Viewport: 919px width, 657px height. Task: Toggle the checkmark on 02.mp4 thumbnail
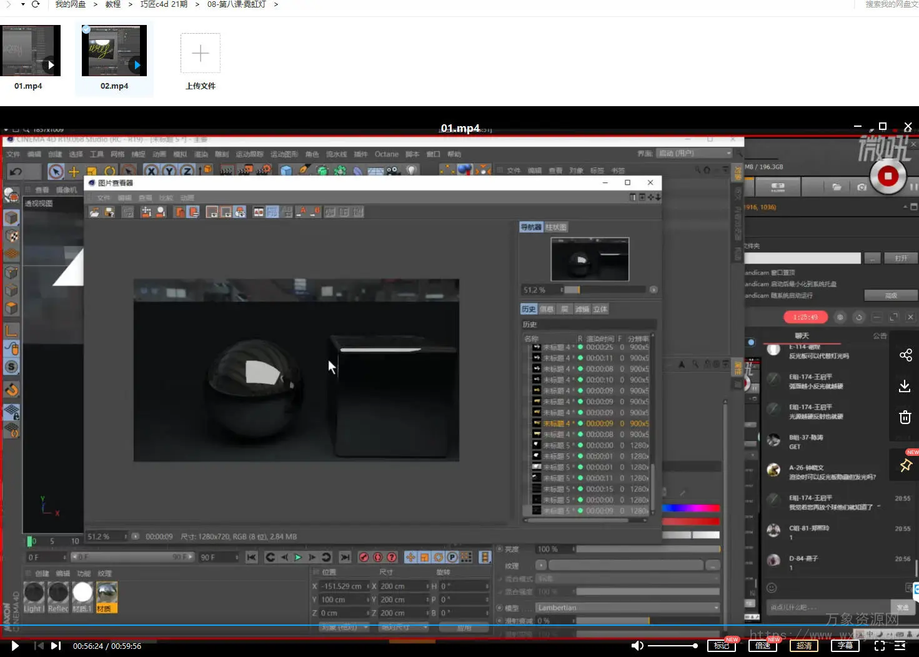pos(87,29)
